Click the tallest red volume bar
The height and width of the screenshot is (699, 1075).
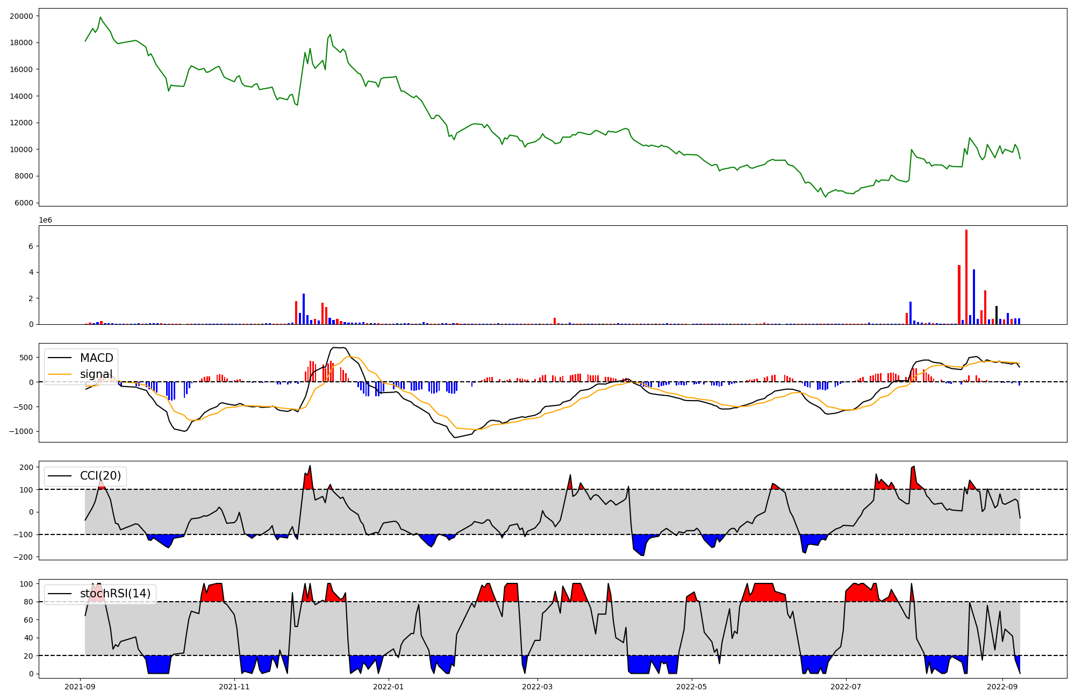pyautogui.click(x=966, y=277)
